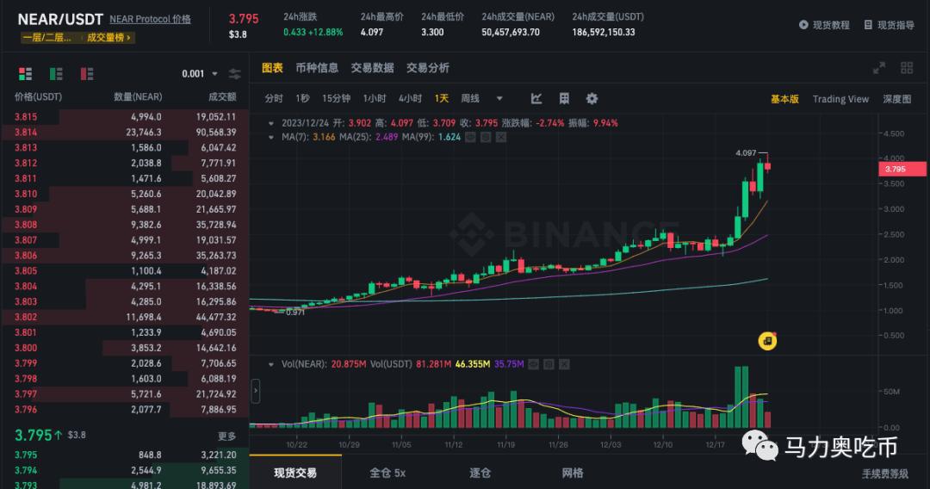The image size is (930, 489).
Task: Show buy orders only in order book
Action: click(x=56, y=74)
